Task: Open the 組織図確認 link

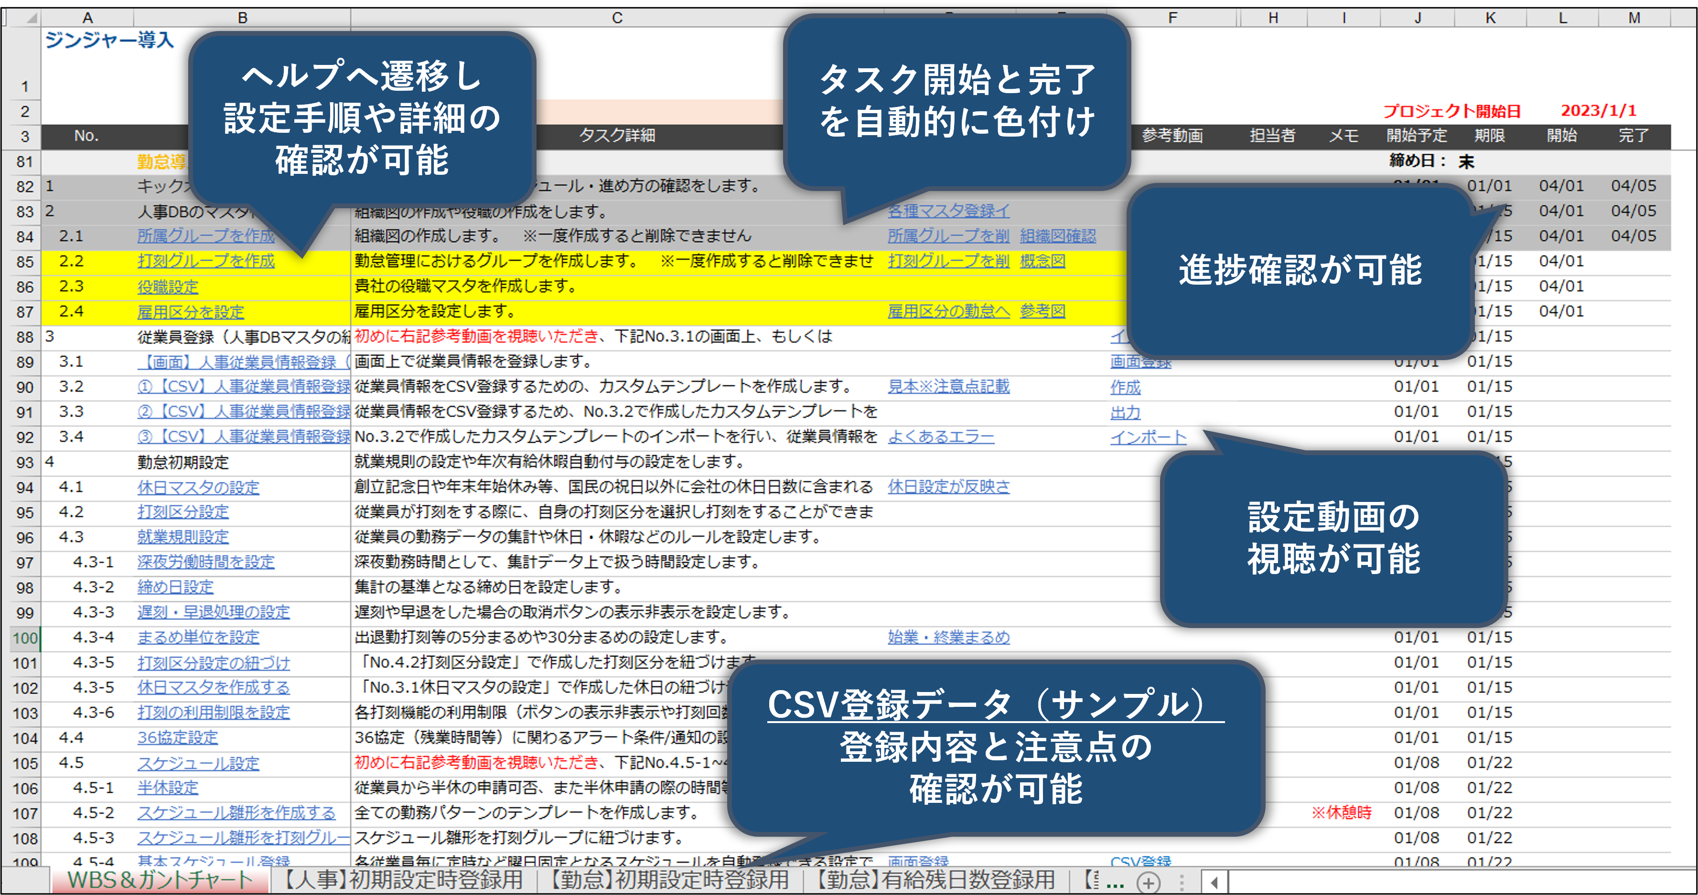Action: pyautogui.click(x=1058, y=236)
